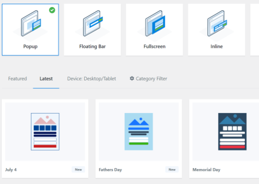This screenshot has height=184, width=259.
Task: Click the Fullscreen label text
Action: coord(154,46)
